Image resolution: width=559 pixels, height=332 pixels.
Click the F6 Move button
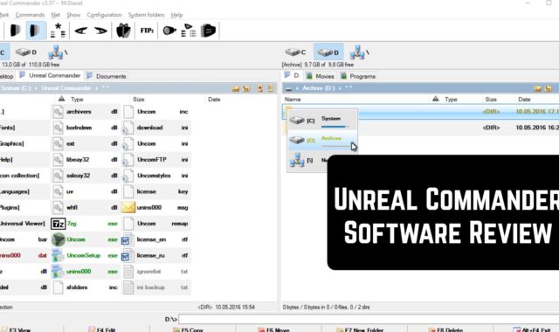[273, 329]
